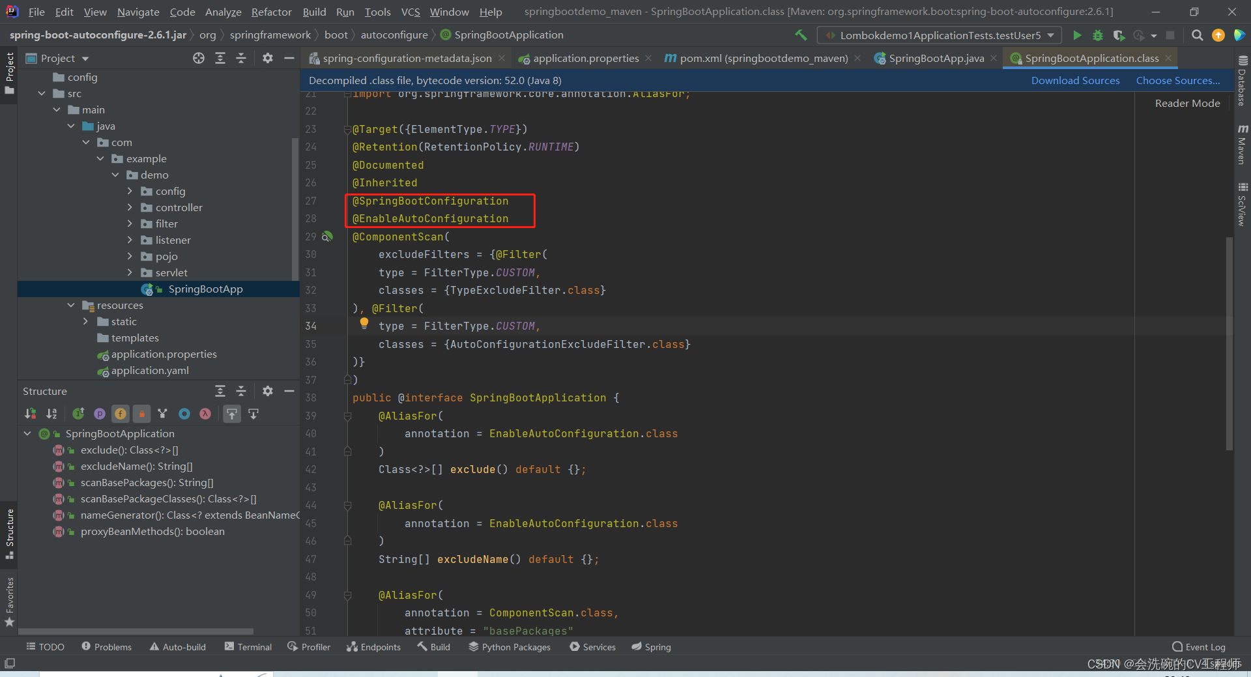1251x677 pixels.
Task: Open Terminal tool window button
Action: (x=248, y=647)
